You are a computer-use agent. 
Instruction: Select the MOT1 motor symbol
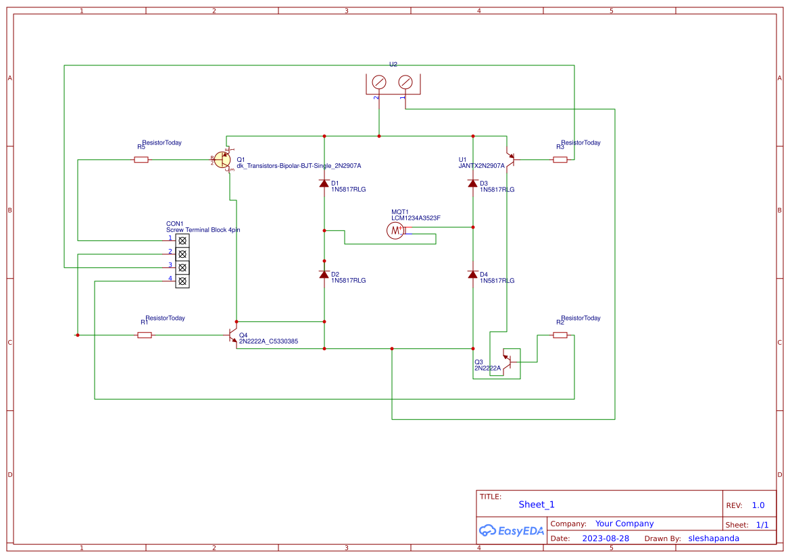[395, 231]
